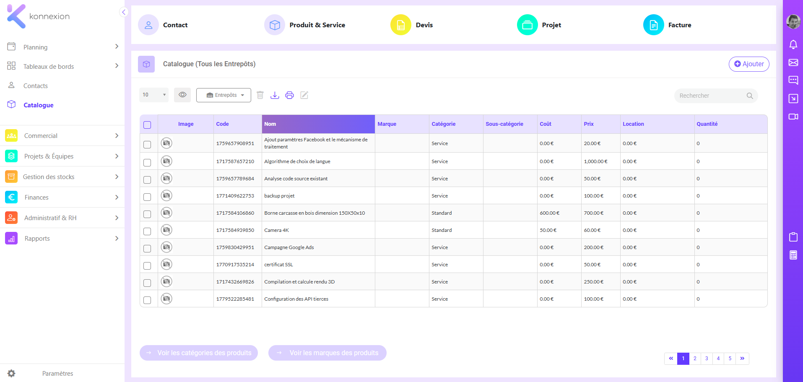Open the Contacts menu item
Image resolution: width=803 pixels, height=382 pixels.
36,86
